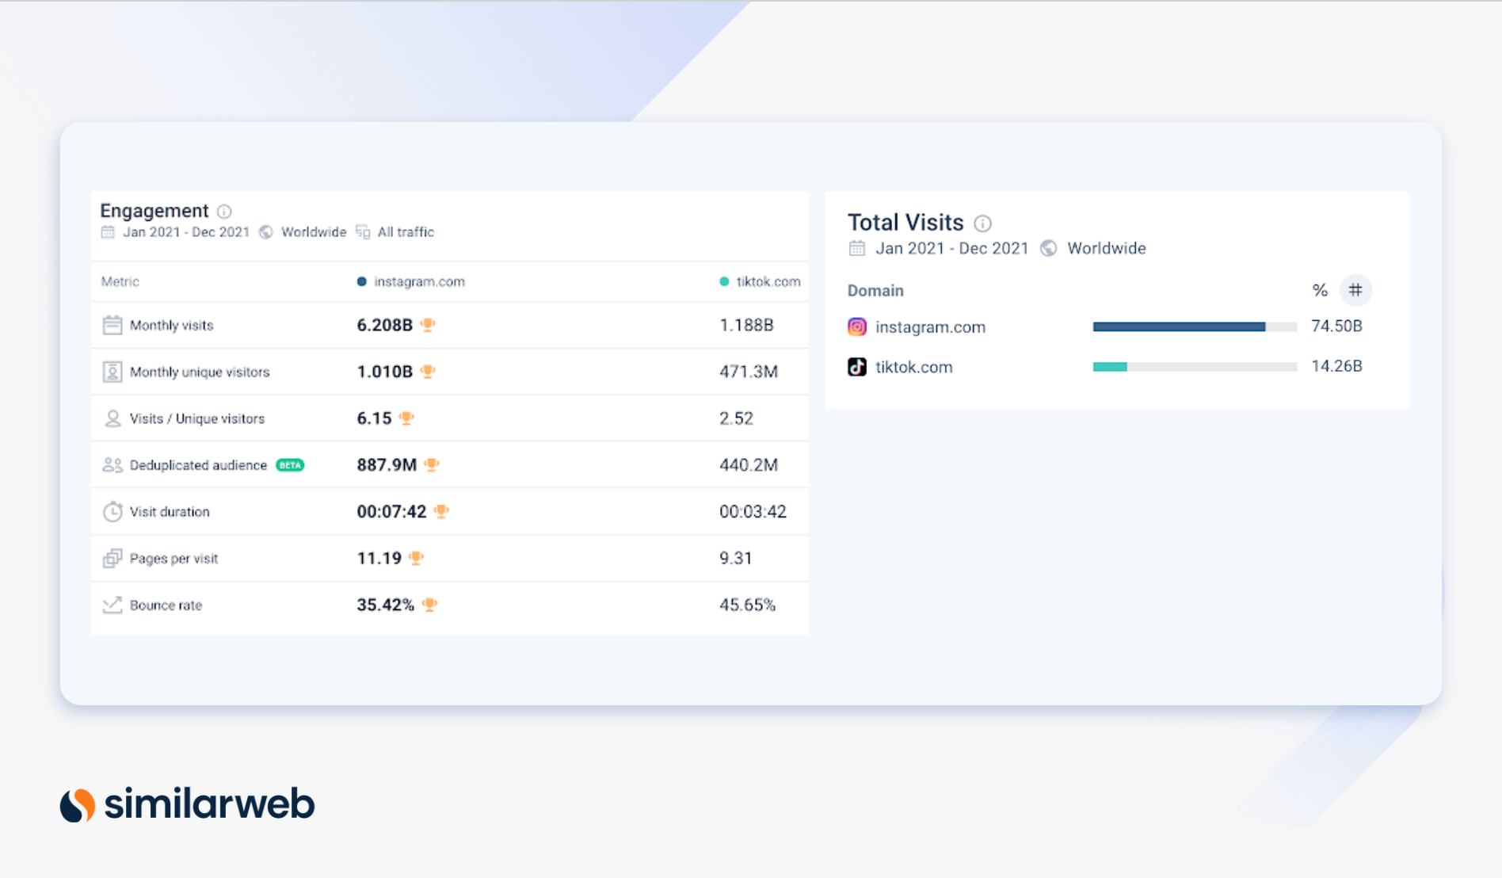Click the tiktok.com column legend dot
Viewport: 1502px width, 878px height.
pyautogui.click(x=724, y=281)
